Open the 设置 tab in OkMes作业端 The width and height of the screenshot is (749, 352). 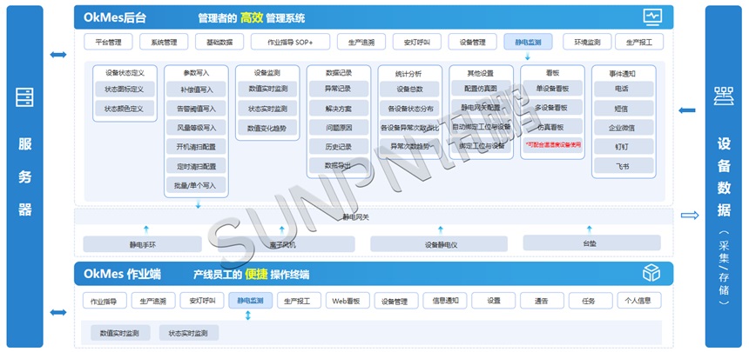pyautogui.click(x=494, y=301)
